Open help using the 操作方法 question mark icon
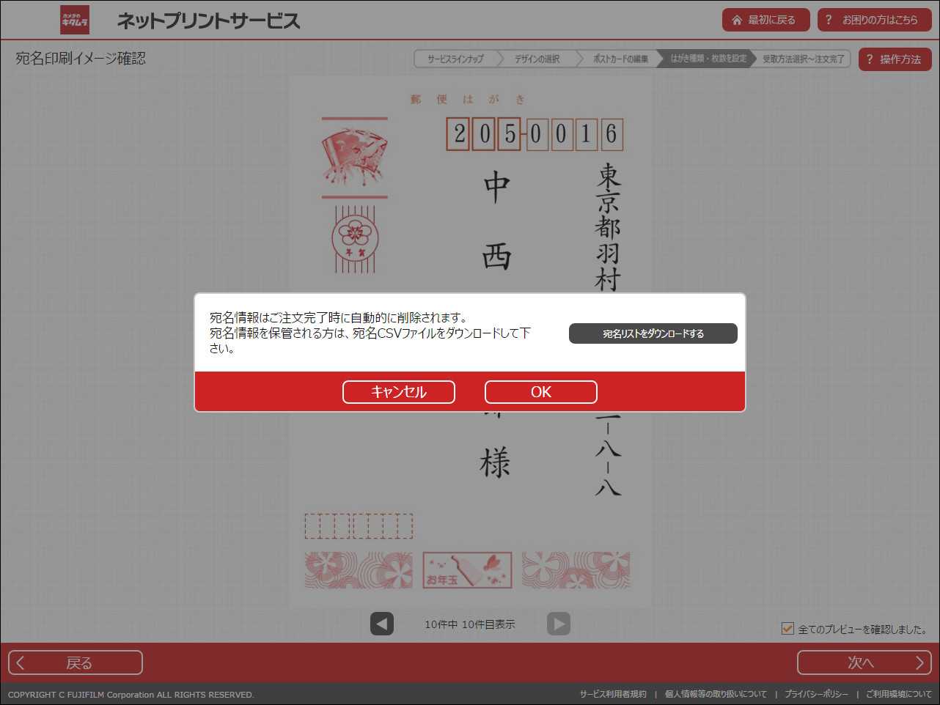 pyautogui.click(x=872, y=59)
